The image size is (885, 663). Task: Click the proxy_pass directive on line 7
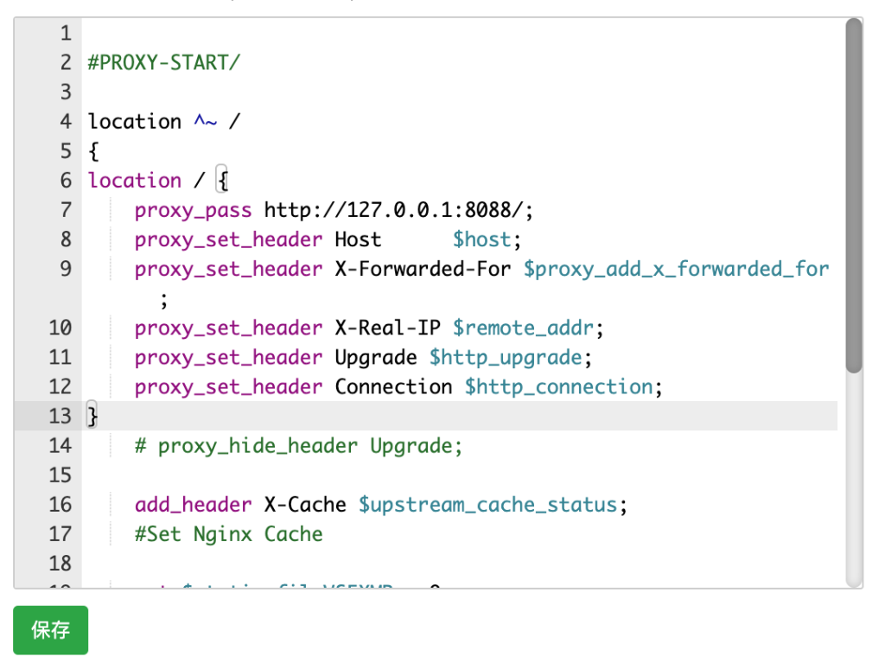pos(193,210)
